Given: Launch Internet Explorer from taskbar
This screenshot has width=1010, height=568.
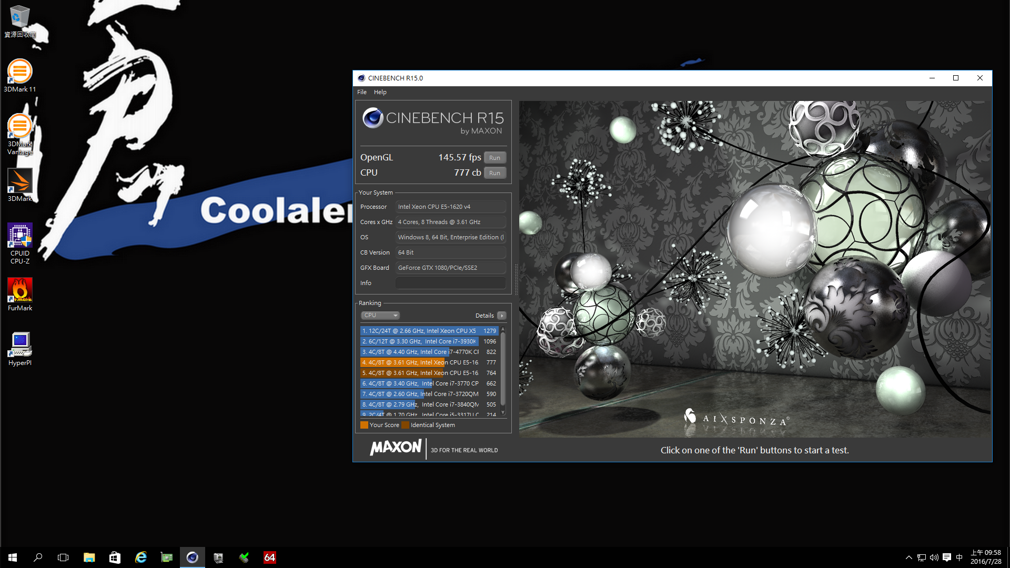Looking at the screenshot, I should [x=140, y=557].
